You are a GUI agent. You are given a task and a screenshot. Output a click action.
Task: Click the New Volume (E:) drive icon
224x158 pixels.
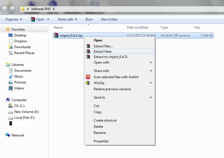pyautogui.click(x=11, y=112)
